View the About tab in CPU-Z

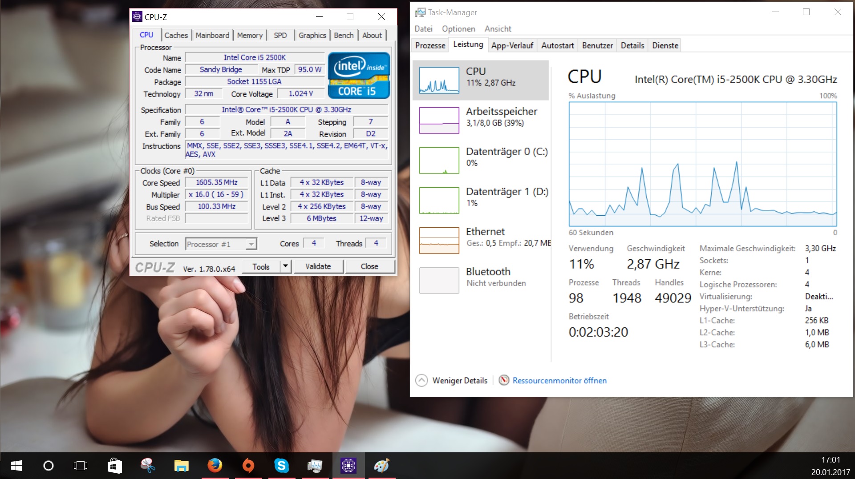(372, 35)
